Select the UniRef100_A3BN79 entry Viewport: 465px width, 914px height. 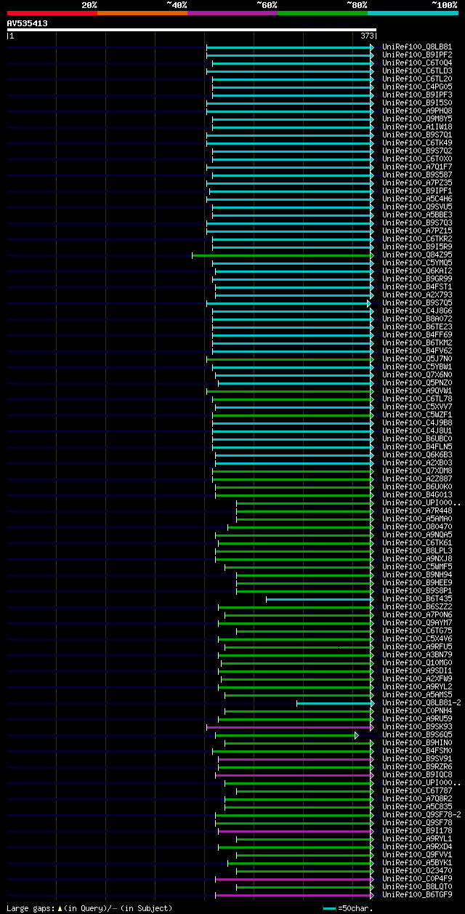pyautogui.click(x=417, y=655)
